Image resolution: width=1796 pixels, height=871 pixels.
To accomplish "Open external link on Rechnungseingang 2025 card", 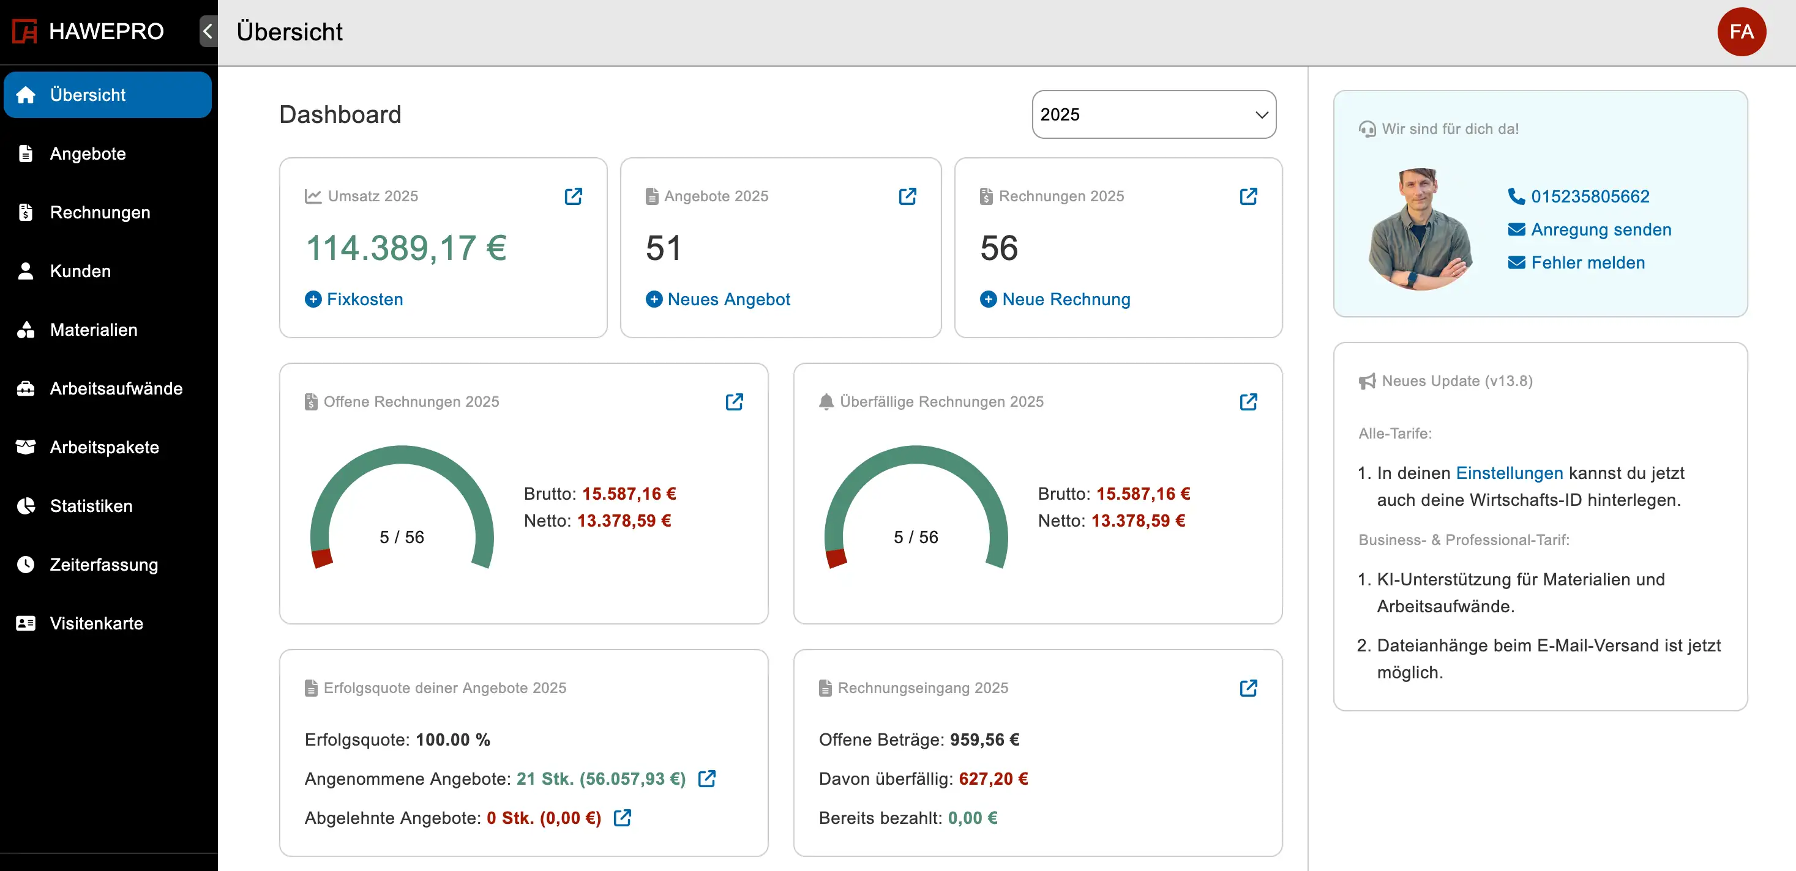I will pyautogui.click(x=1248, y=688).
